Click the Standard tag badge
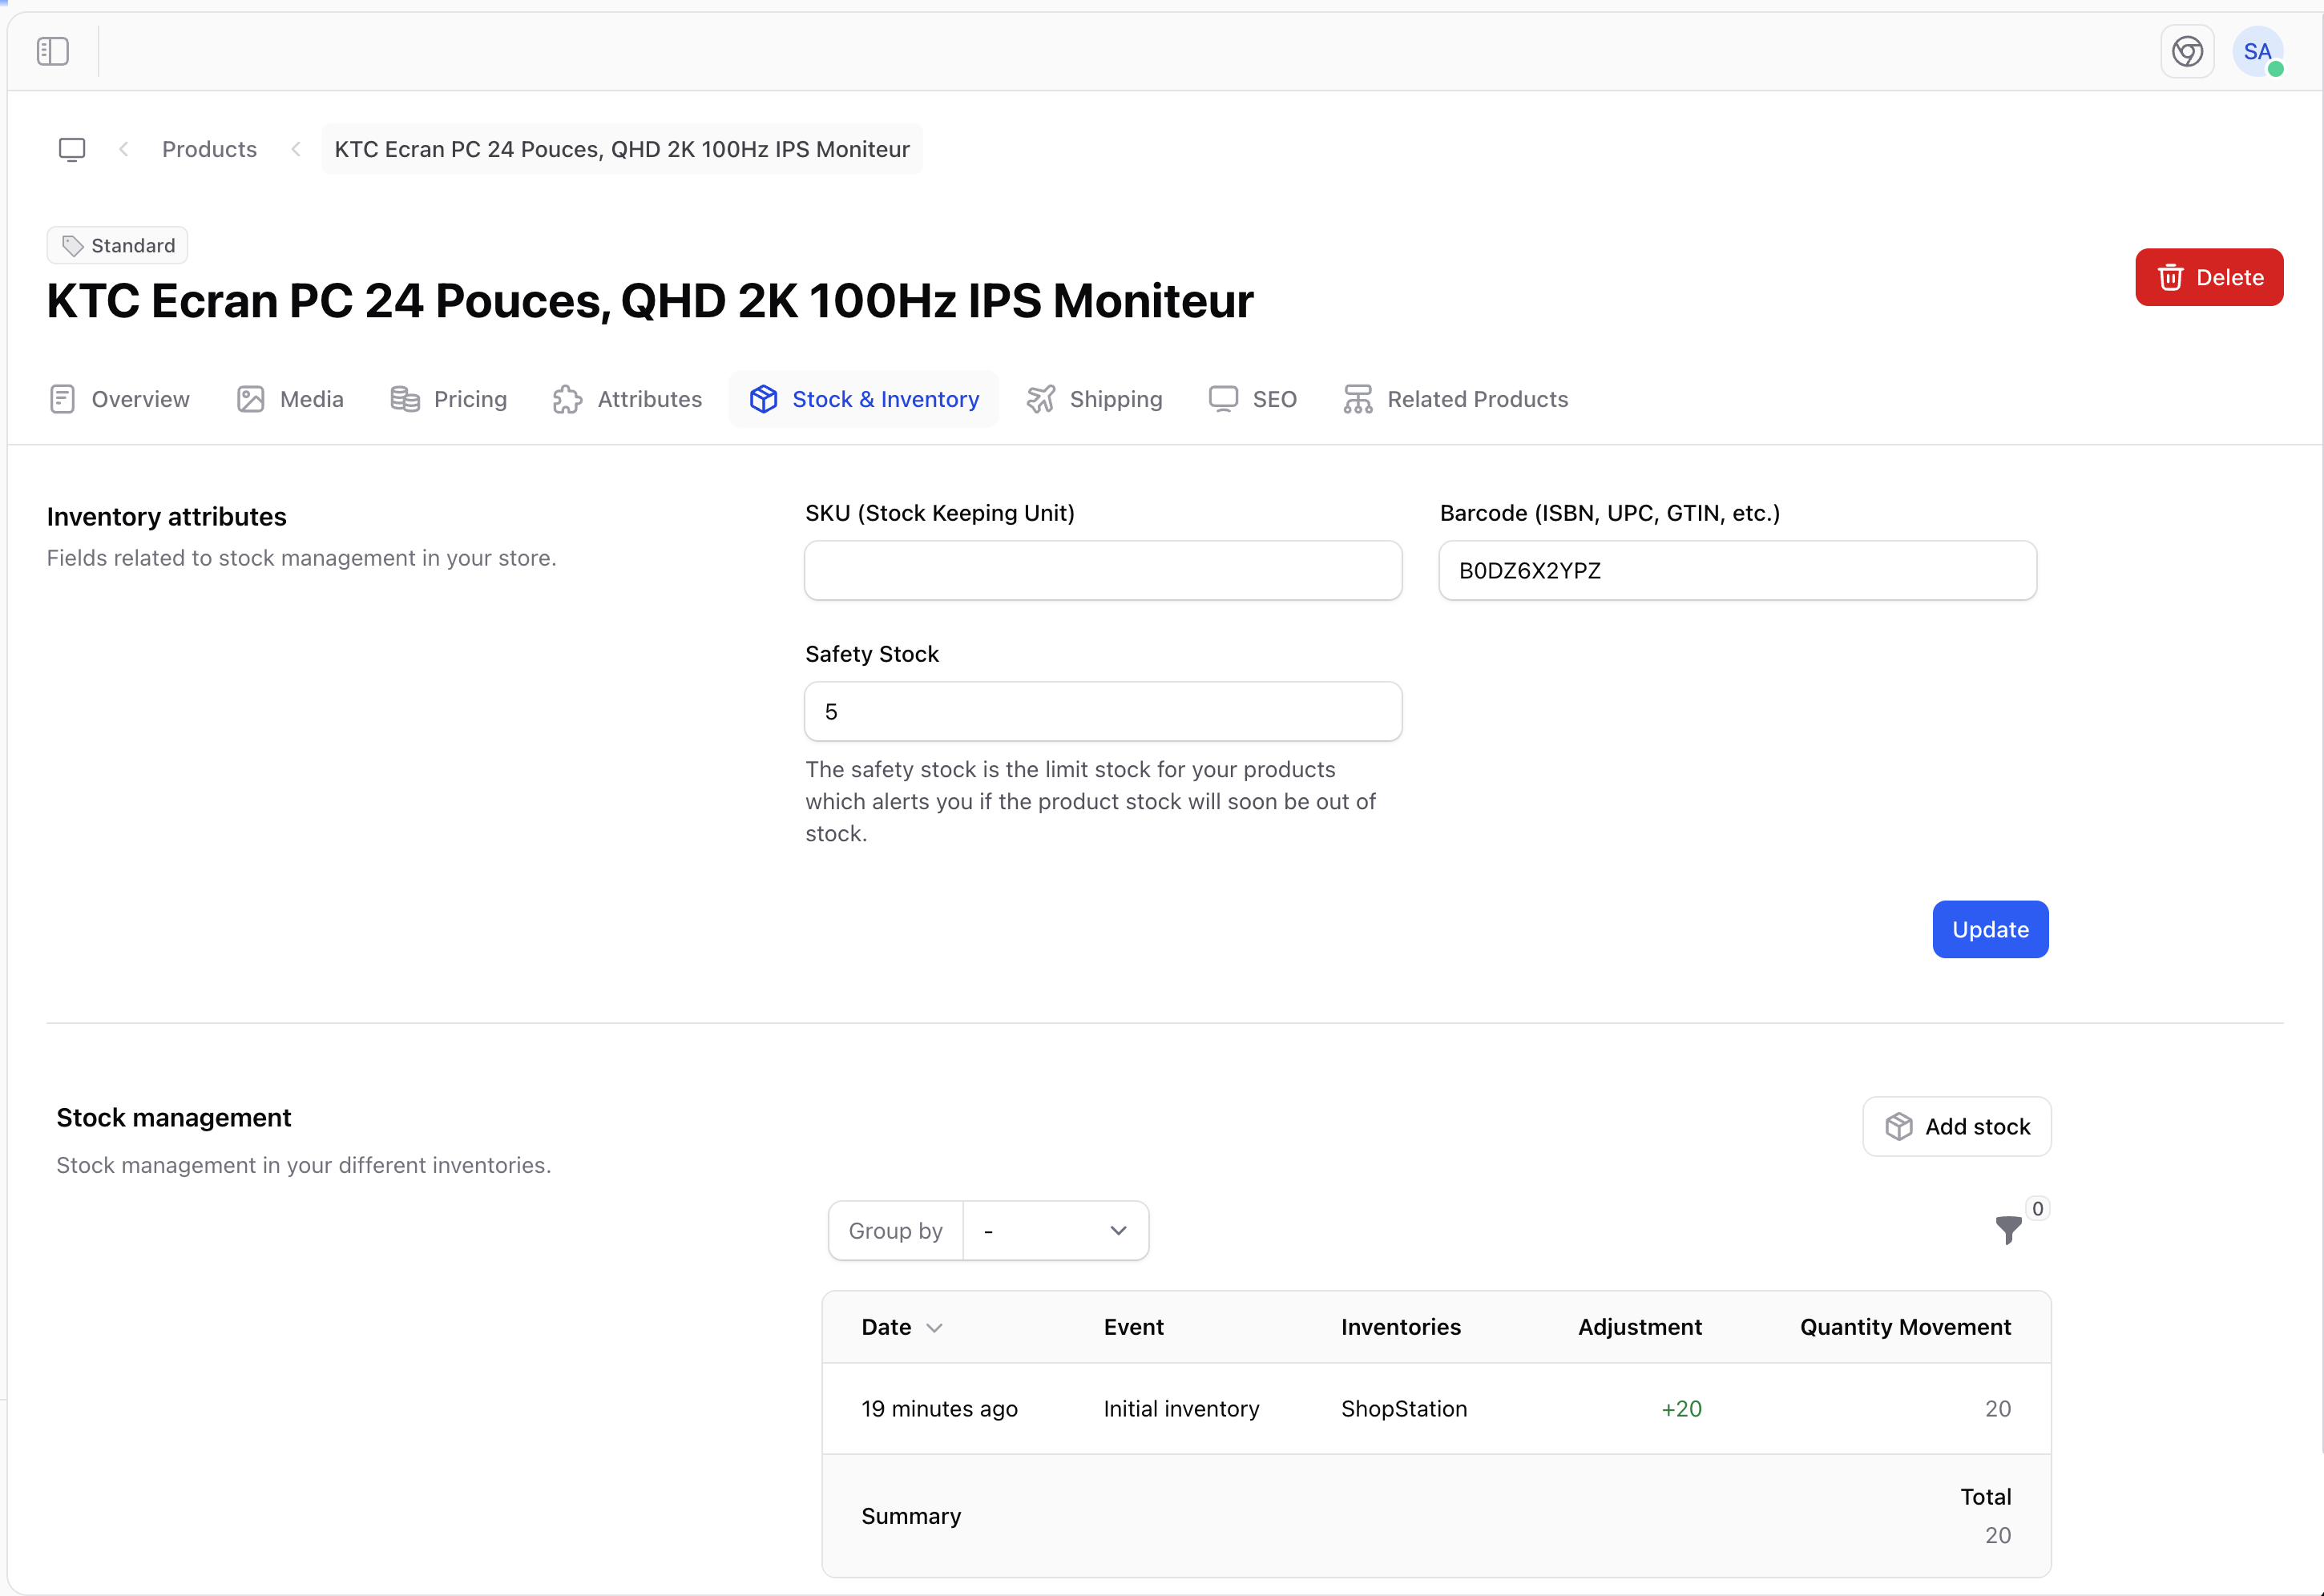The image size is (2324, 1596). 118,245
